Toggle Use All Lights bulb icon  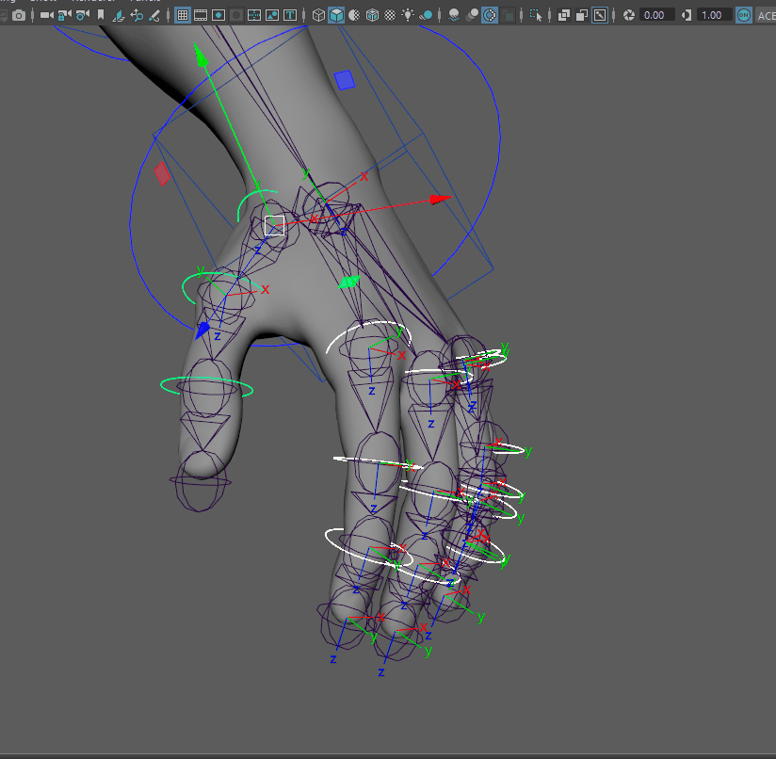click(x=408, y=15)
